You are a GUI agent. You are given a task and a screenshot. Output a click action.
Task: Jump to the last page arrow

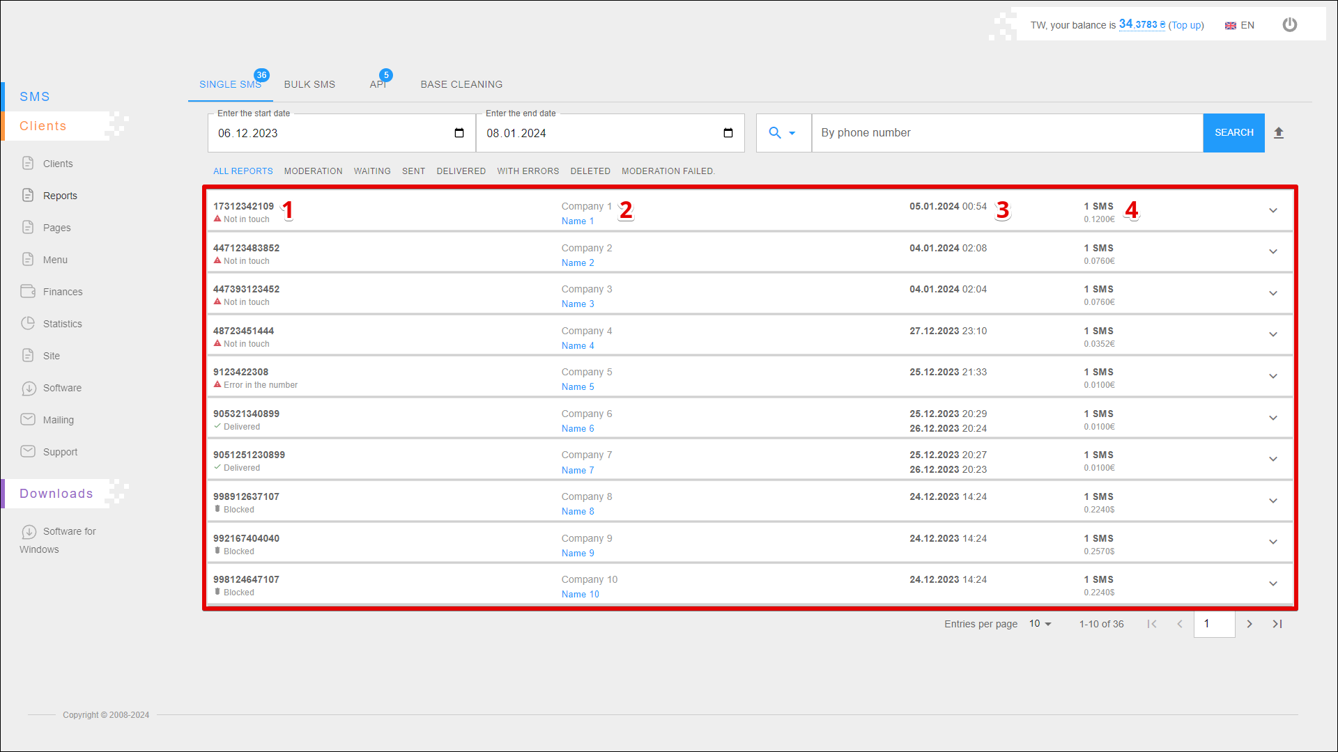[x=1277, y=624]
